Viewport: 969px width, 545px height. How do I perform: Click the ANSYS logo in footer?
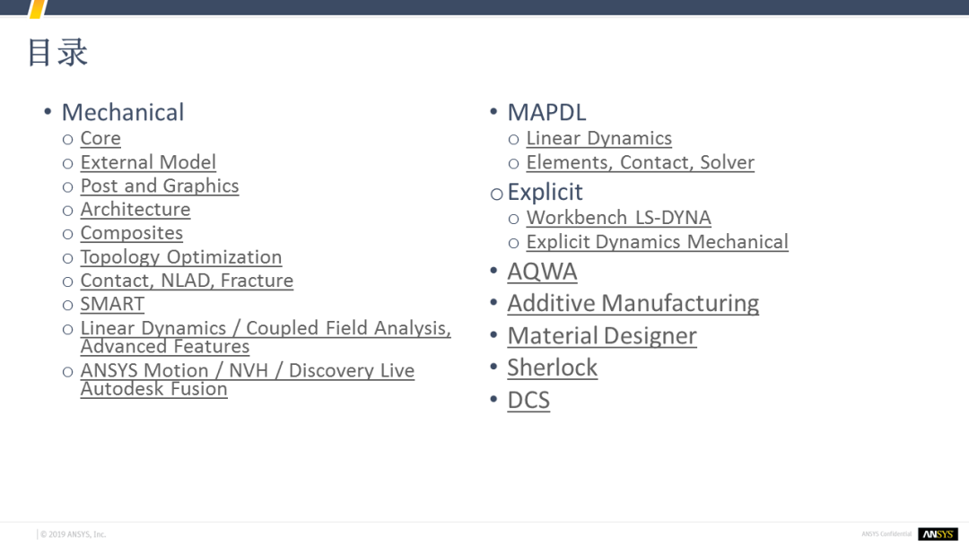pos(938,534)
